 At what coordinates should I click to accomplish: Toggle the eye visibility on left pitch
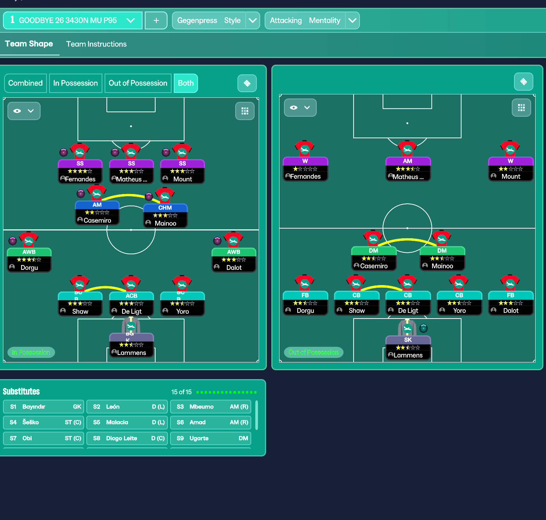[17, 111]
